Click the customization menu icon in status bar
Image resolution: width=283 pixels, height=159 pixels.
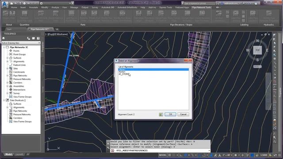click(x=279, y=155)
